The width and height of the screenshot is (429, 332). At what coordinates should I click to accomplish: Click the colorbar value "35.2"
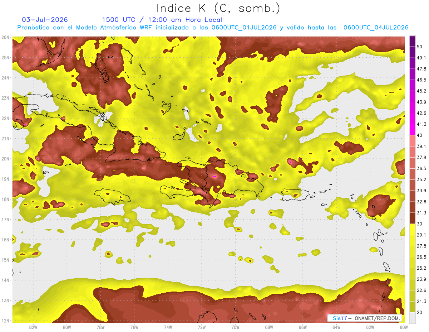coord(421,179)
